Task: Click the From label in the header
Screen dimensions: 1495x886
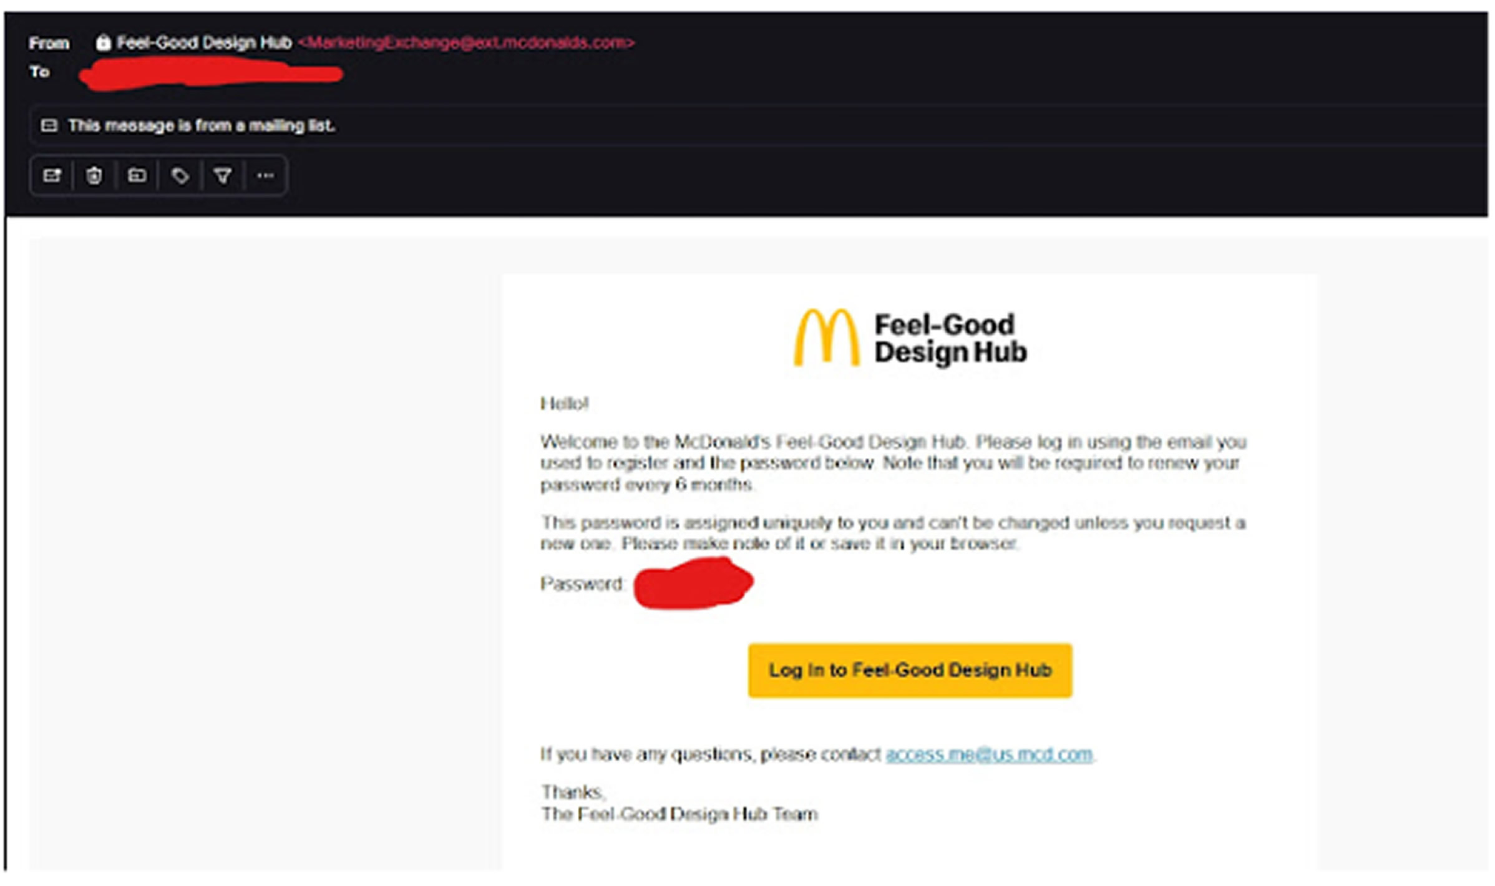Action: click(x=49, y=43)
